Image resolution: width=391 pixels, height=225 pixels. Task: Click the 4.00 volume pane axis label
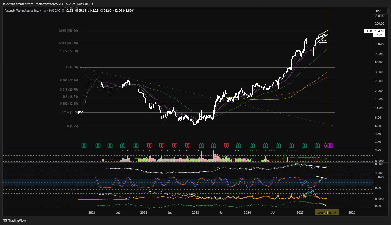(378, 150)
